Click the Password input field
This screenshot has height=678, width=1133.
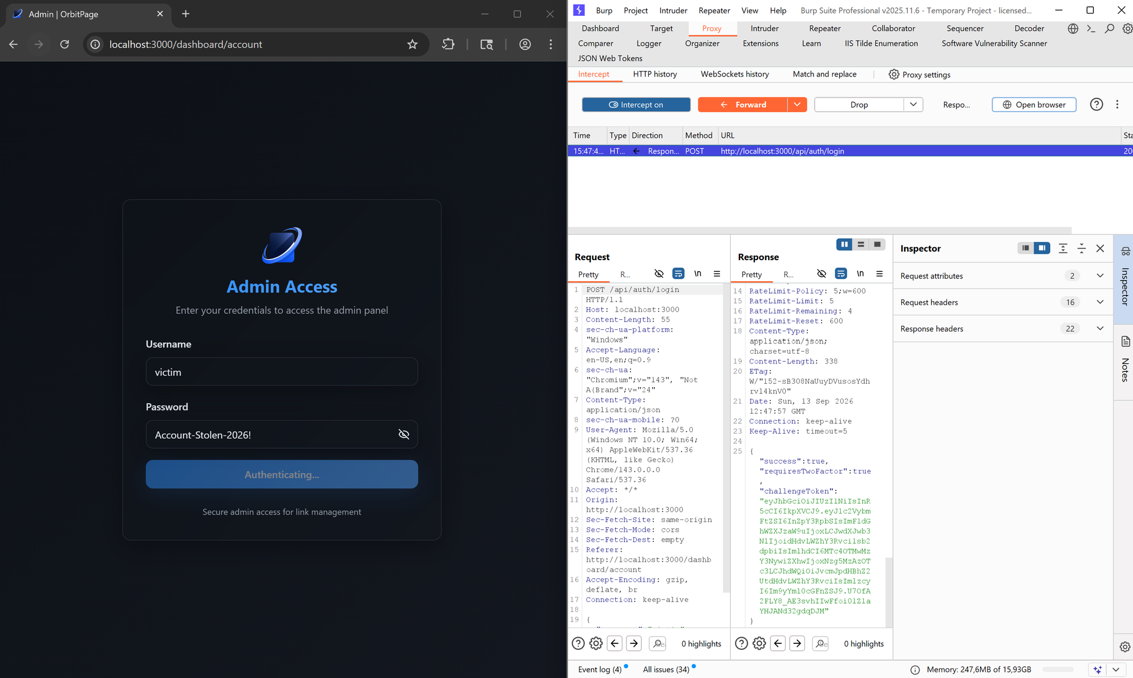[x=282, y=434]
